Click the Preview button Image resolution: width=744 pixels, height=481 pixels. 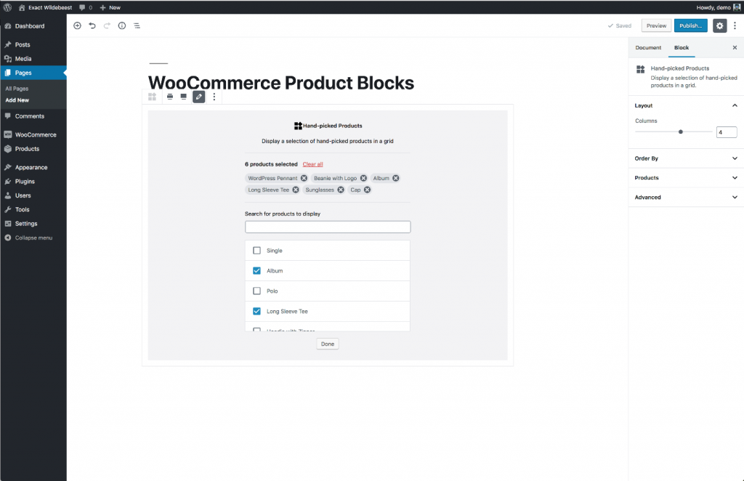[656, 25]
